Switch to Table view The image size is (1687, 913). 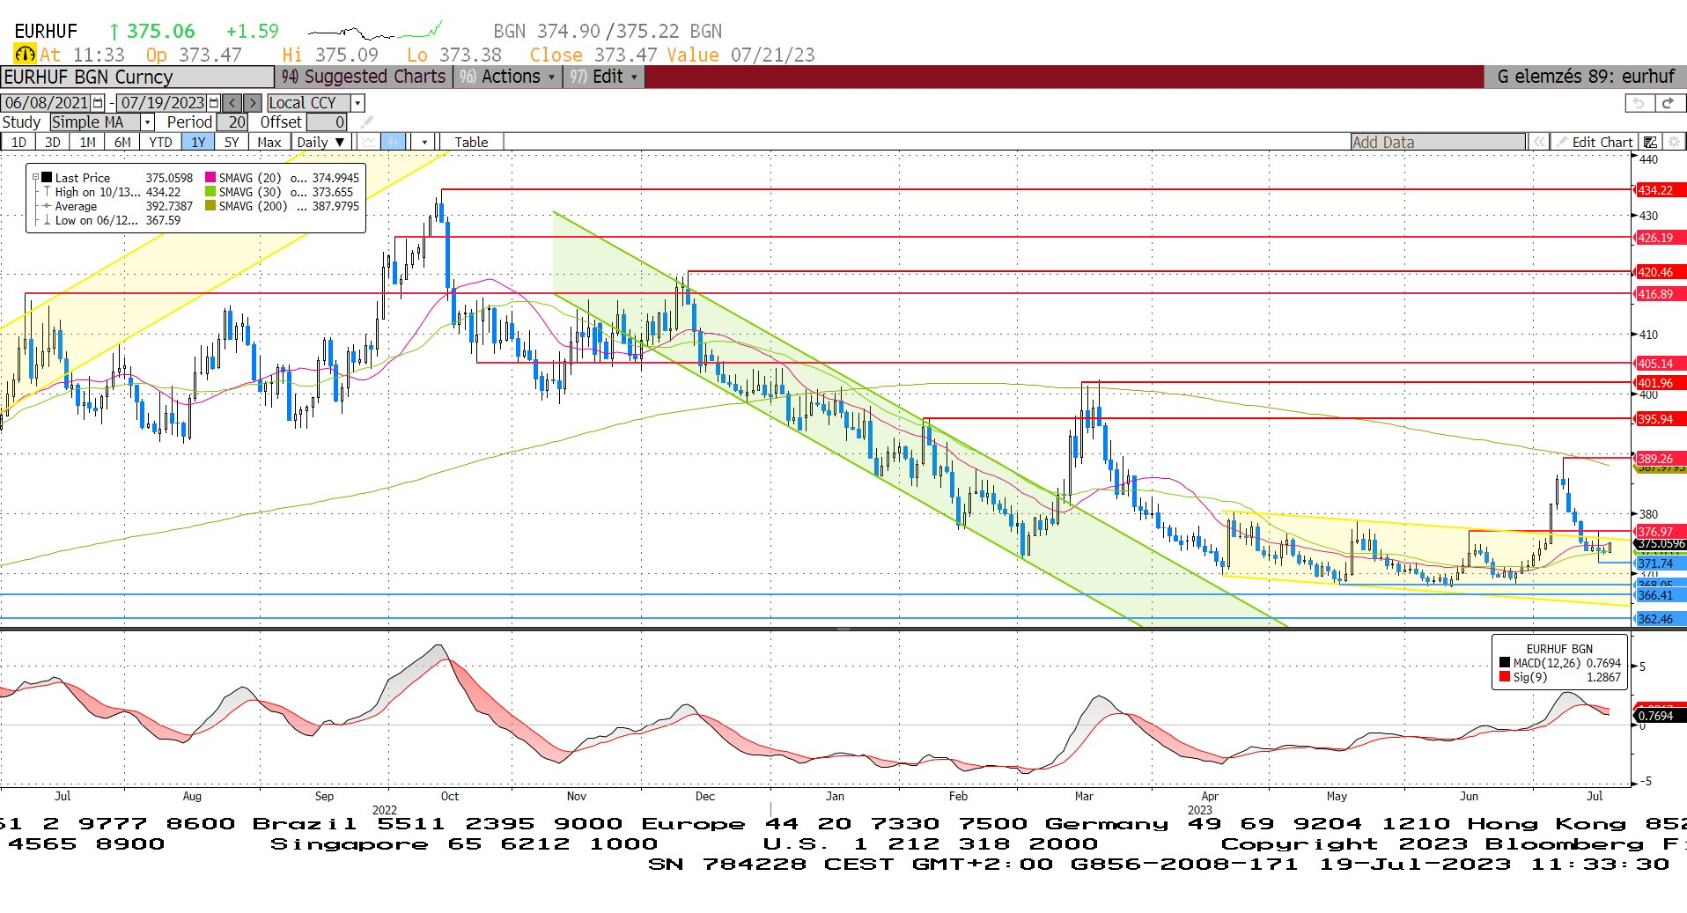pyautogui.click(x=471, y=142)
